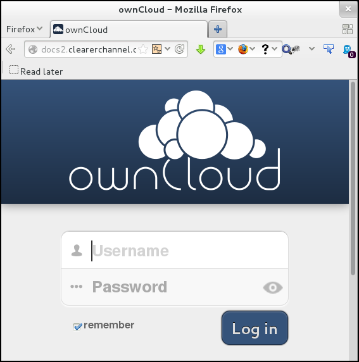Show password using the eye icon
Viewport: 359px width, 362px height.
pos(273,288)
